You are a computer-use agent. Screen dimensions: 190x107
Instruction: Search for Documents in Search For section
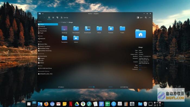42,56
